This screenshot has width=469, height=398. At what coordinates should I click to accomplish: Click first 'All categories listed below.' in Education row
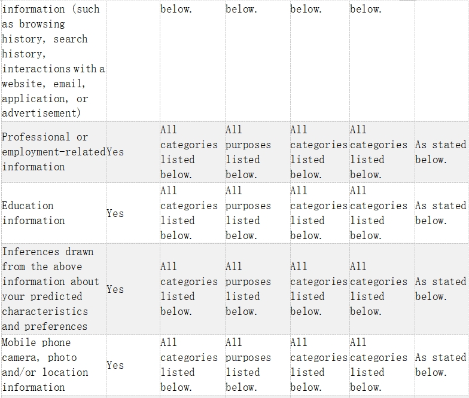click(x=189, y=213)
